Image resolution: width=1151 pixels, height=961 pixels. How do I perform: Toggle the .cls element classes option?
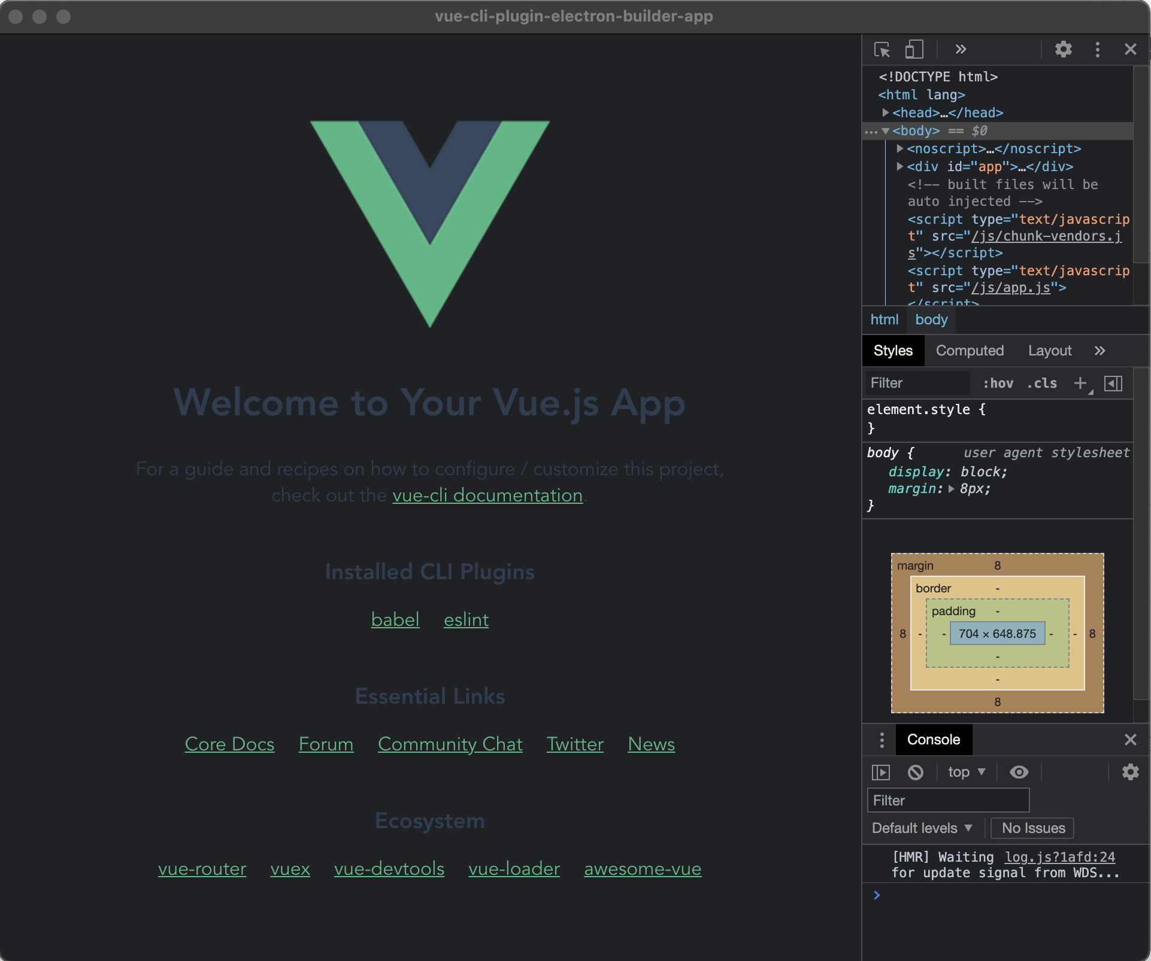tap(1042, 383)
